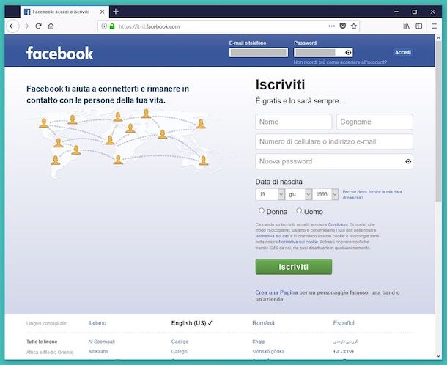The height and width of the screenshot is (365, 447).
Task: Click the green Iscriviti button
Action: tap(294, 267)
